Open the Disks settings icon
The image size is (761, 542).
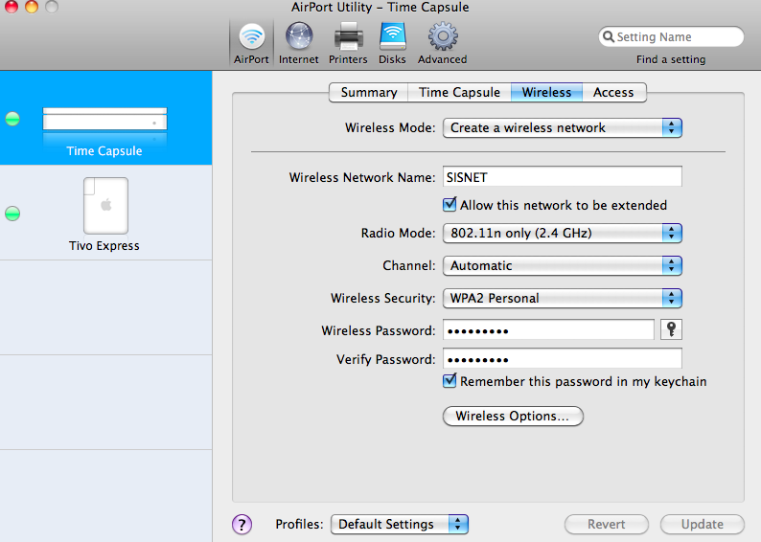point(392,43)
